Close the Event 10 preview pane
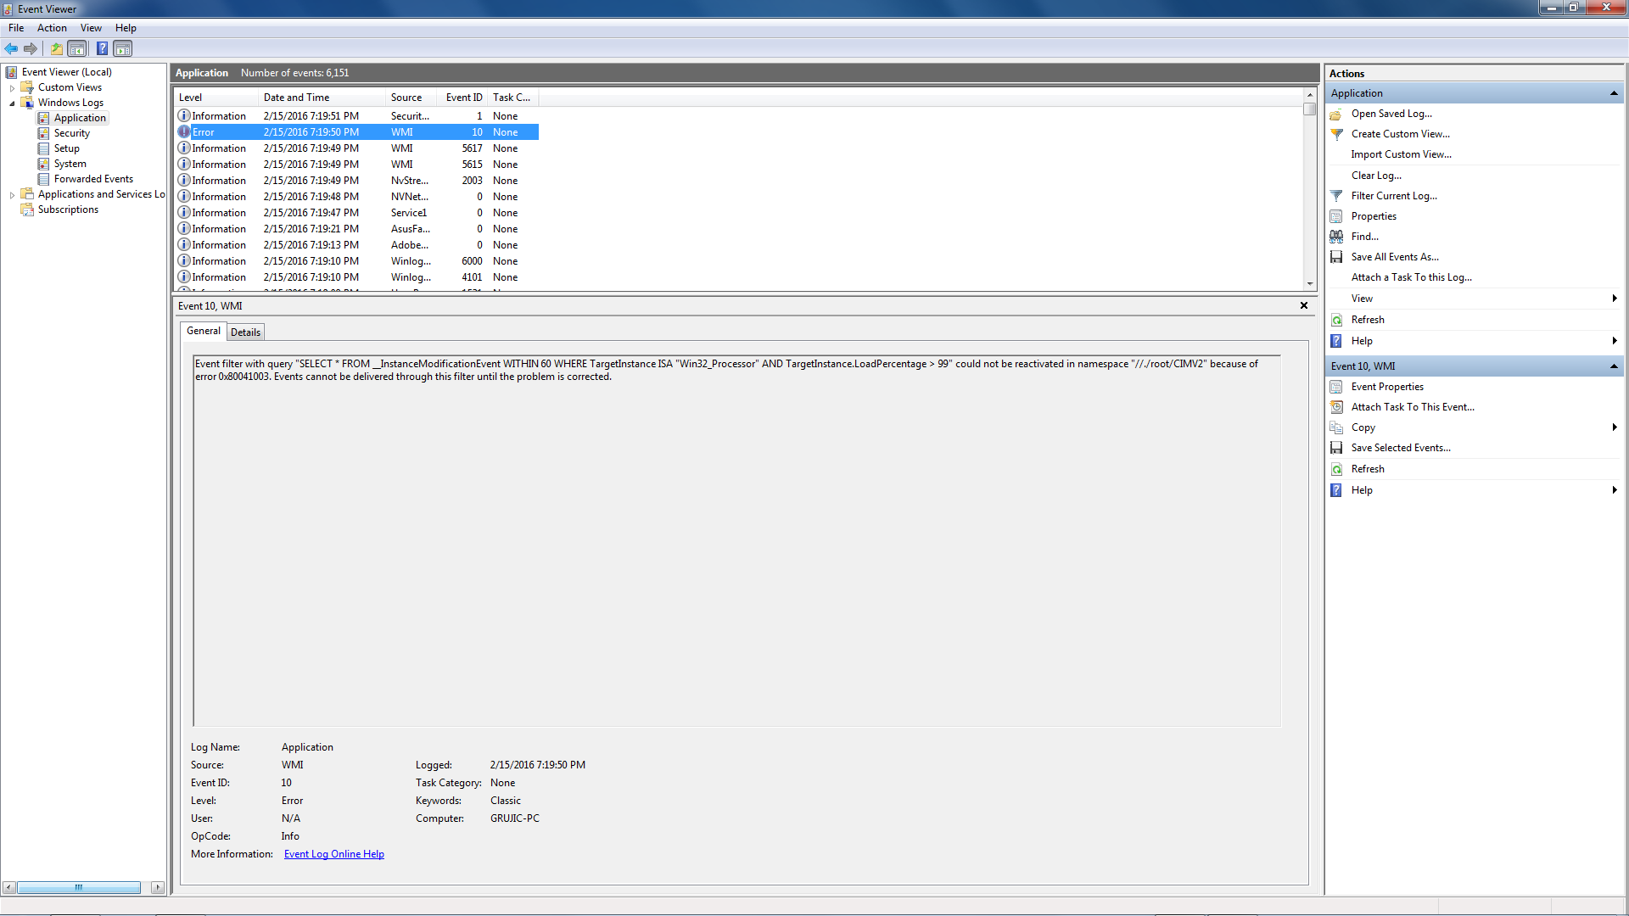Image resolution: width=1629 pixels, height=916 pixels. (x=1304, y=305)
